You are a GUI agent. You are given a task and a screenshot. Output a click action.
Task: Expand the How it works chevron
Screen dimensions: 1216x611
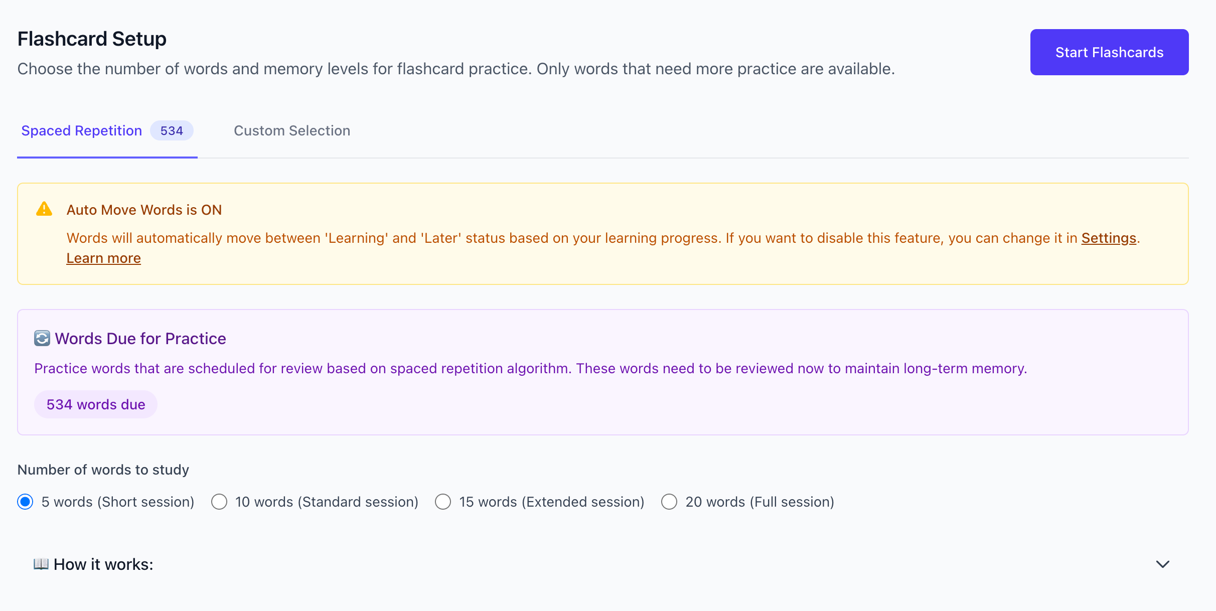(x=1162, y=564)
